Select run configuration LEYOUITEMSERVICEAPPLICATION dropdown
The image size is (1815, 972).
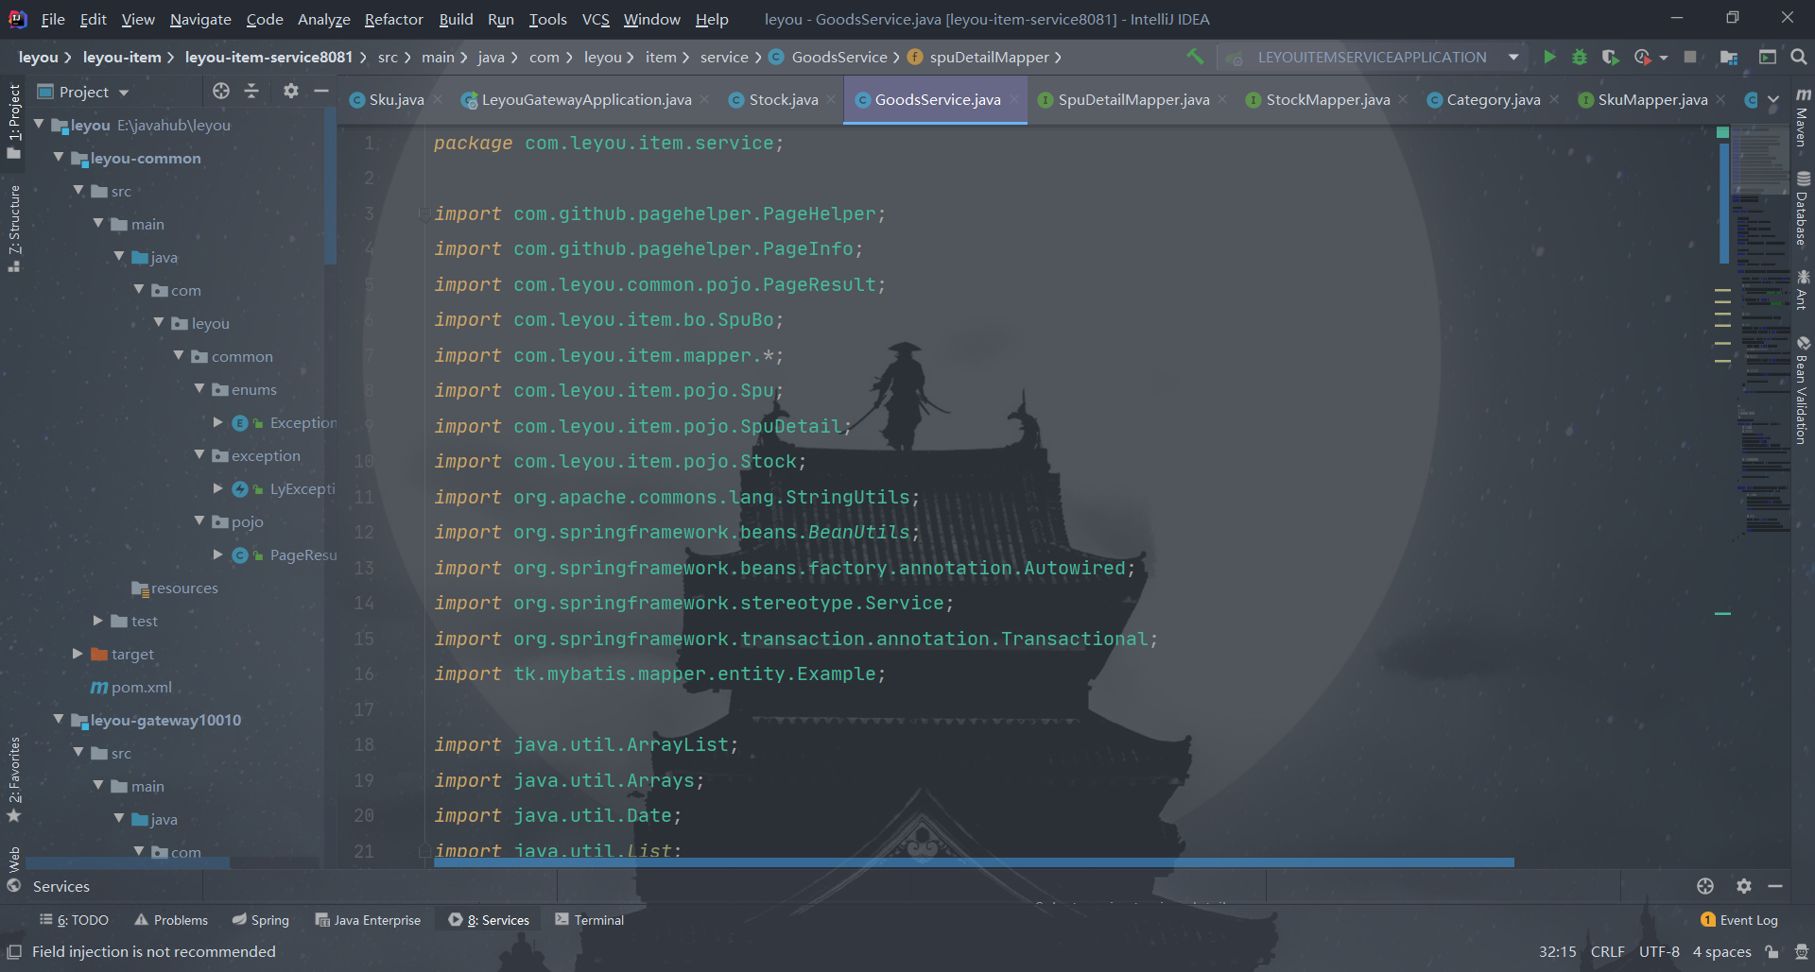point(1374,57)
